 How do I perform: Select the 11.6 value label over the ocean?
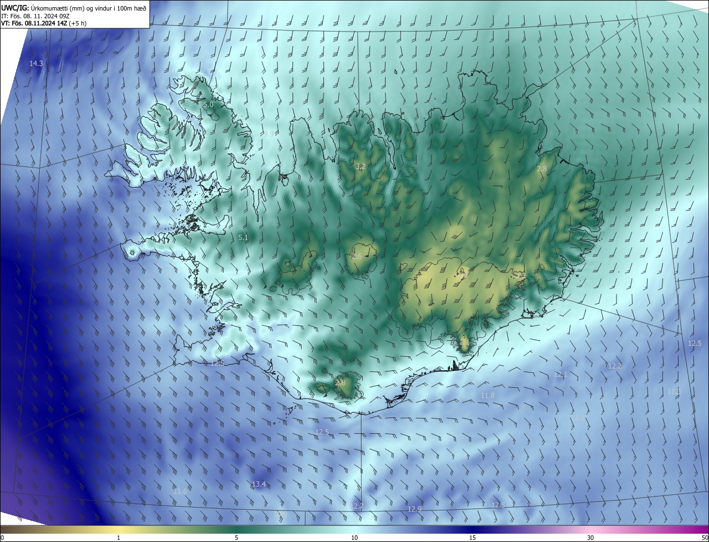[x=180, y=492]
